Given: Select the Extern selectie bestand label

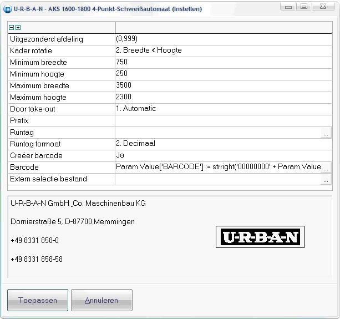Looking at the screenshot, I should coord(49,179).
